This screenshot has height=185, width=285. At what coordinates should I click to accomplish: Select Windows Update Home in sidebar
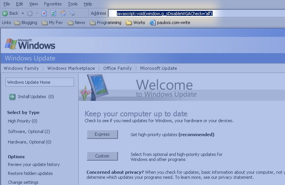[x=40, y=82]
